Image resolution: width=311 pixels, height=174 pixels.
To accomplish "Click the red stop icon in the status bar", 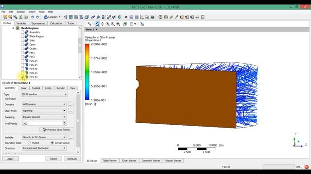I will (307, 167).
